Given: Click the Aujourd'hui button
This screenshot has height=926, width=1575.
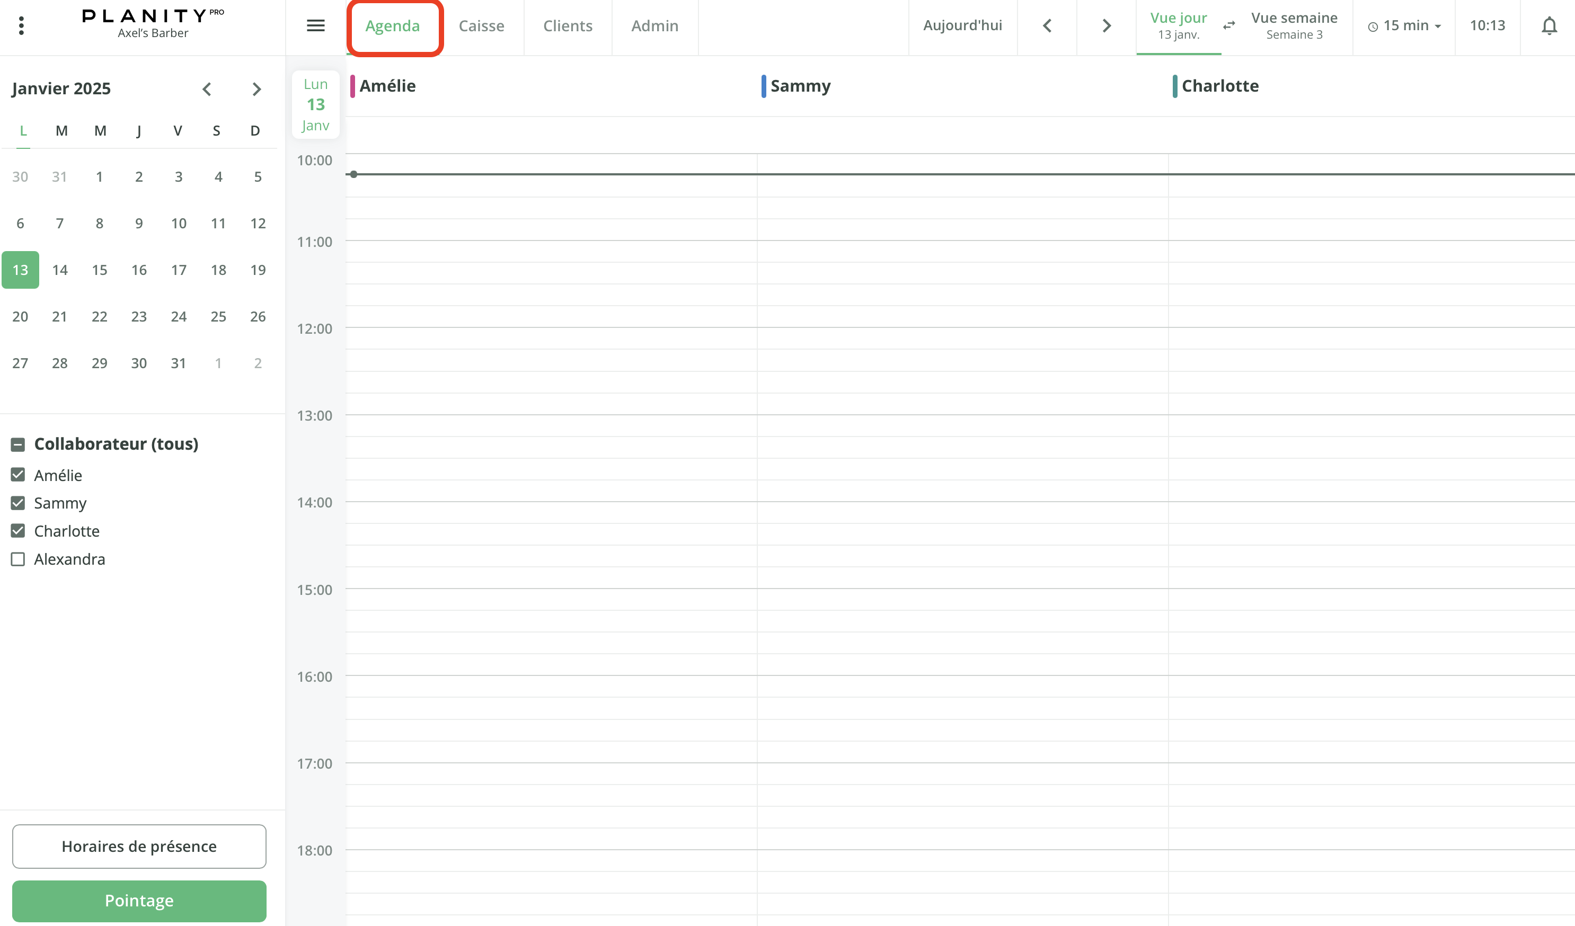Looking at the screenshot, I should [962, 25].
